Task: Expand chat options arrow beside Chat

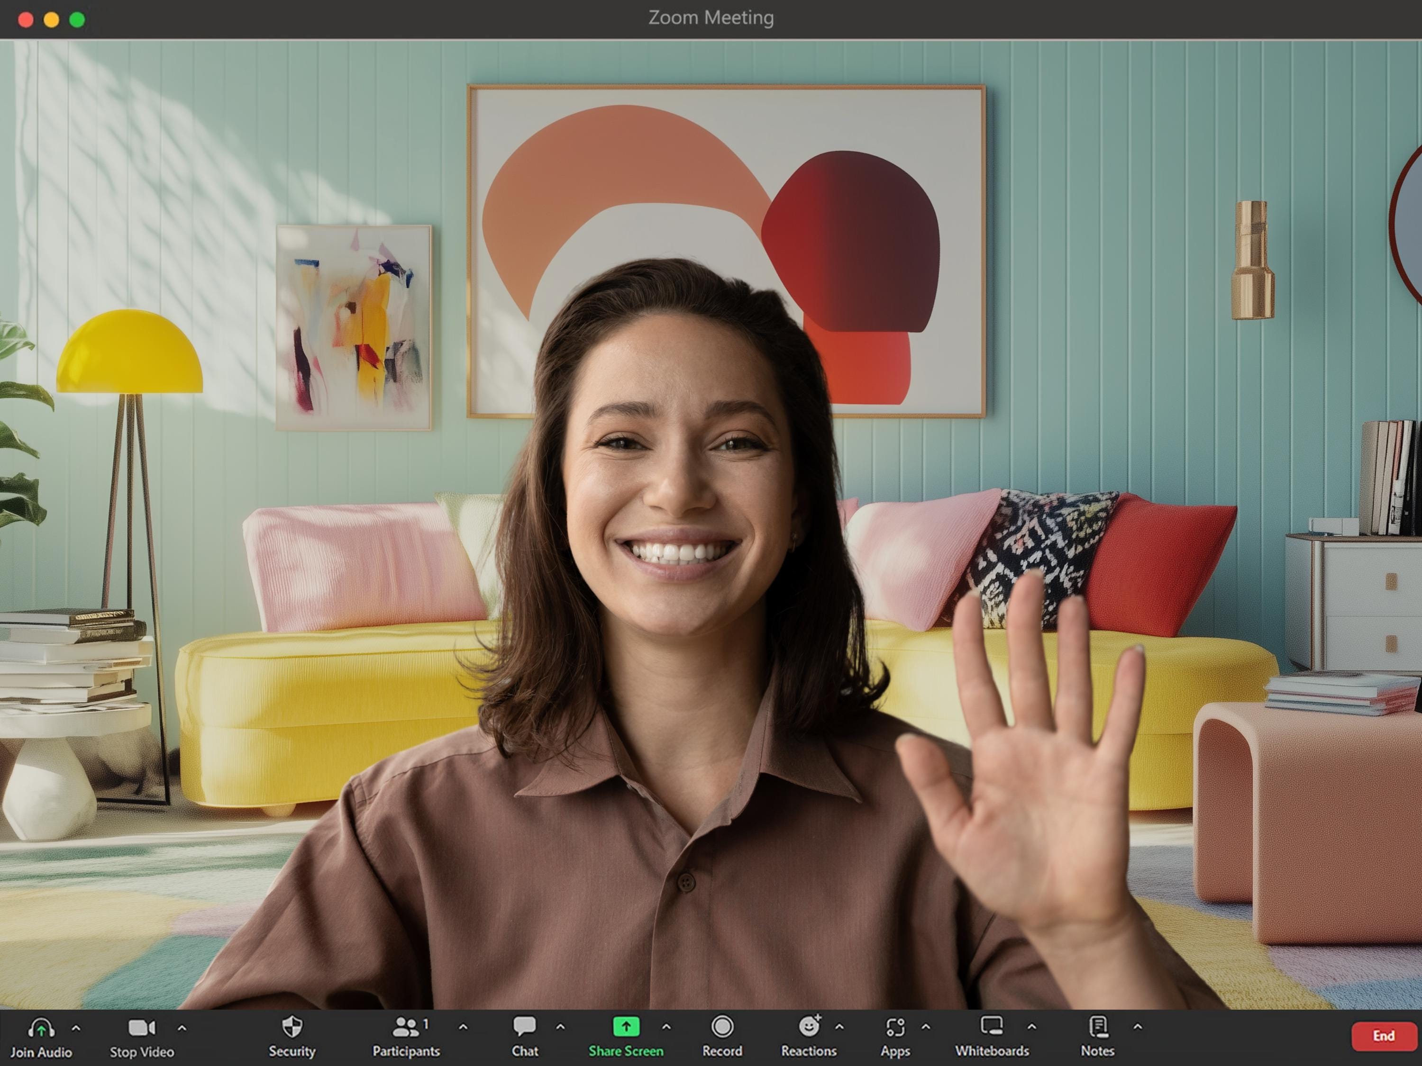Action: pyautogui.click(x=560, y=1027)
